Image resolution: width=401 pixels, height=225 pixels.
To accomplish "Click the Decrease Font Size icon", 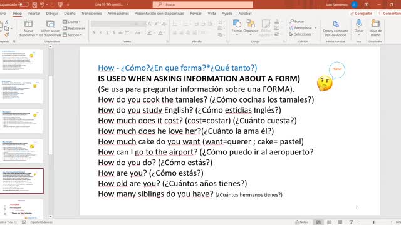I will coord(156,24).
